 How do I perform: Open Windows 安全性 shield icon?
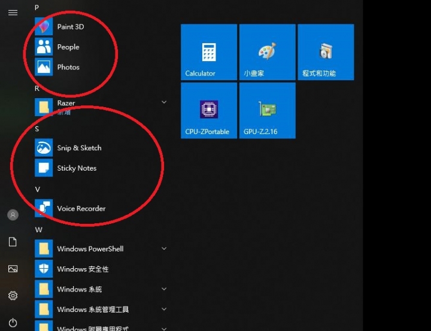[x=44, y=269]
